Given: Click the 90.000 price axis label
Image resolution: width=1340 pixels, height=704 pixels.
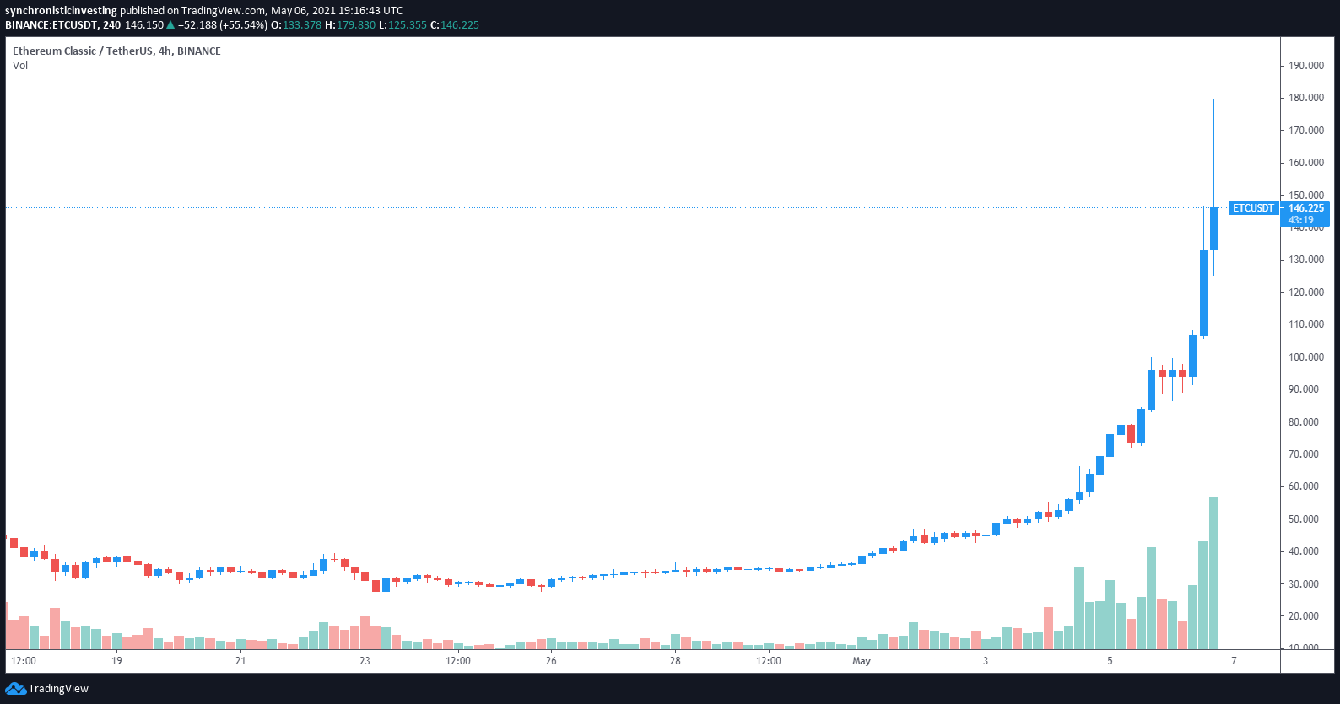Looking at the screenshot, I should click(1303, 390).
